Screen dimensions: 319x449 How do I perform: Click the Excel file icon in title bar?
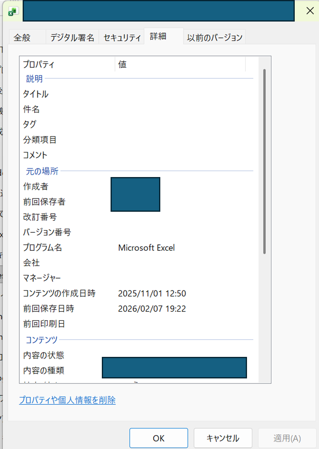point(13,11)
